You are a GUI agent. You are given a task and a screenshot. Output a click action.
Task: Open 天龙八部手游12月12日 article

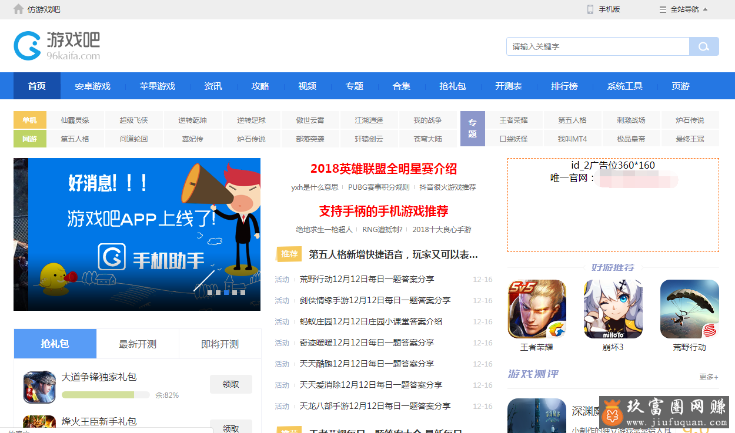pos(375,406)
